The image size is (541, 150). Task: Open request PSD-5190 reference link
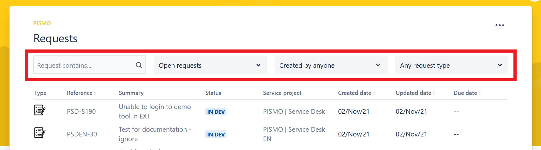(81, 112)
